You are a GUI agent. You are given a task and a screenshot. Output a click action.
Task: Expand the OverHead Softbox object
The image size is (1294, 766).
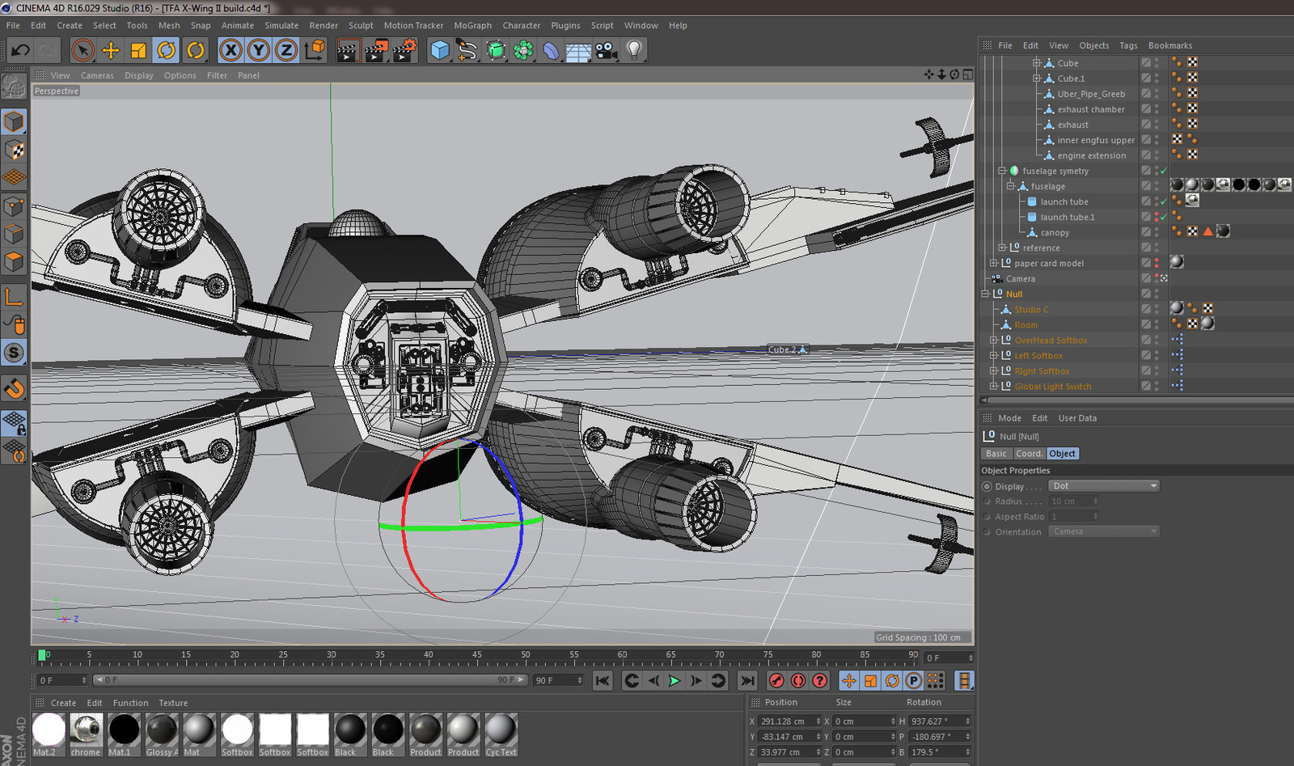(x=994, y=340)
